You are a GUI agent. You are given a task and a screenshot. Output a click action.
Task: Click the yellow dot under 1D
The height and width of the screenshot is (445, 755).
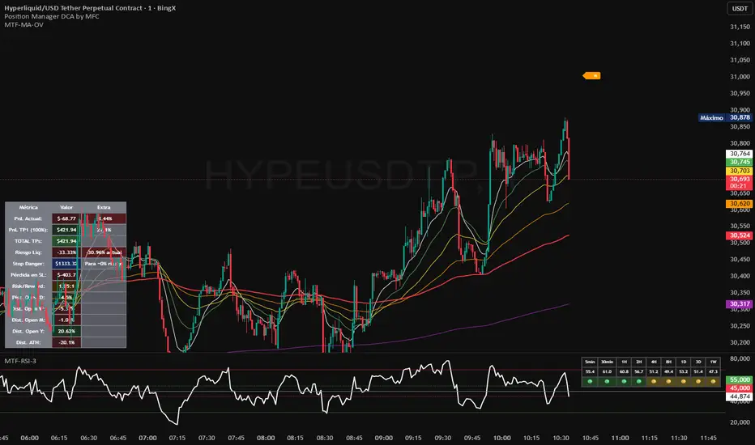point(683,381)
